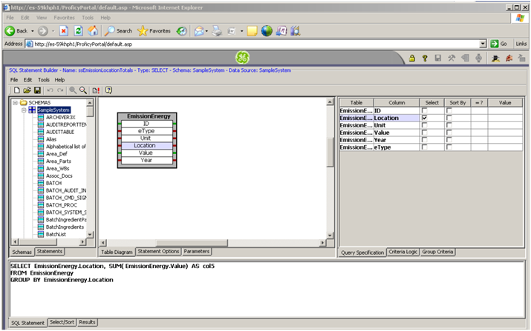Image resolution: width=531 pixels, height=331 pixels.
Task: Click the yellow padlock icon in portal header
Action: pos(411,58)
